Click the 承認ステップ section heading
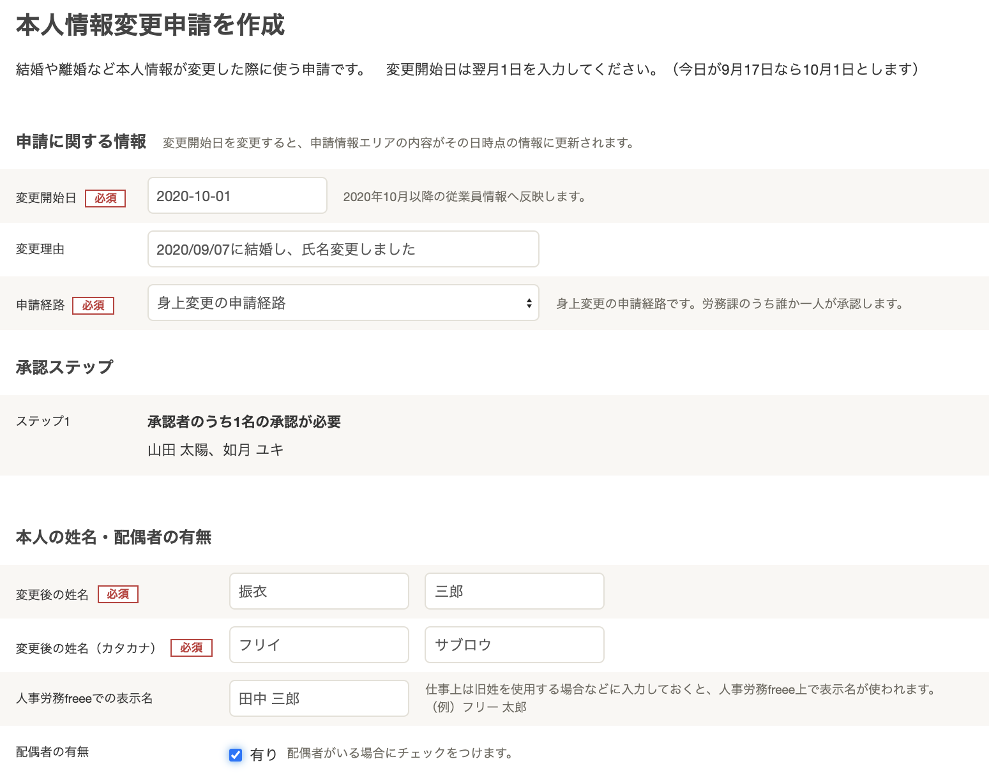The image size is (989, 773). tap(64, 367)
